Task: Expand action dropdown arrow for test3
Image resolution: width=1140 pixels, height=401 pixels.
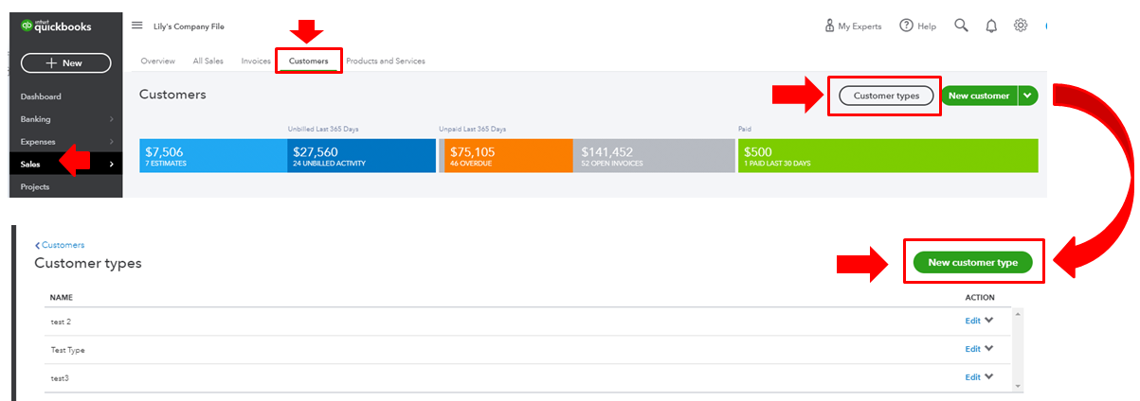Action: (x=989, y=377)
